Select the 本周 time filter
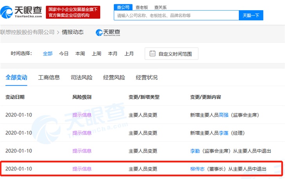The width and height of the screenshot is (285, 179). pyautogui.click(x=80, y=54)
